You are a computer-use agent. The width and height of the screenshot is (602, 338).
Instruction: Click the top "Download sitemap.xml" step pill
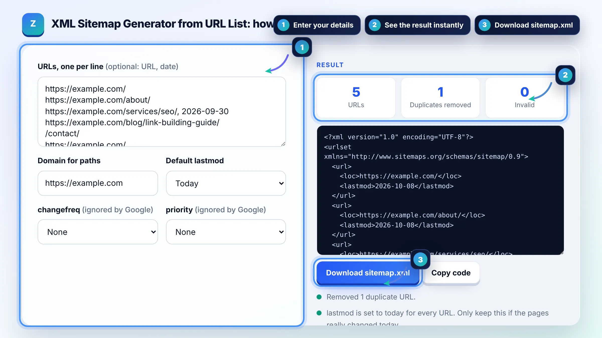[x=527, y=25]
